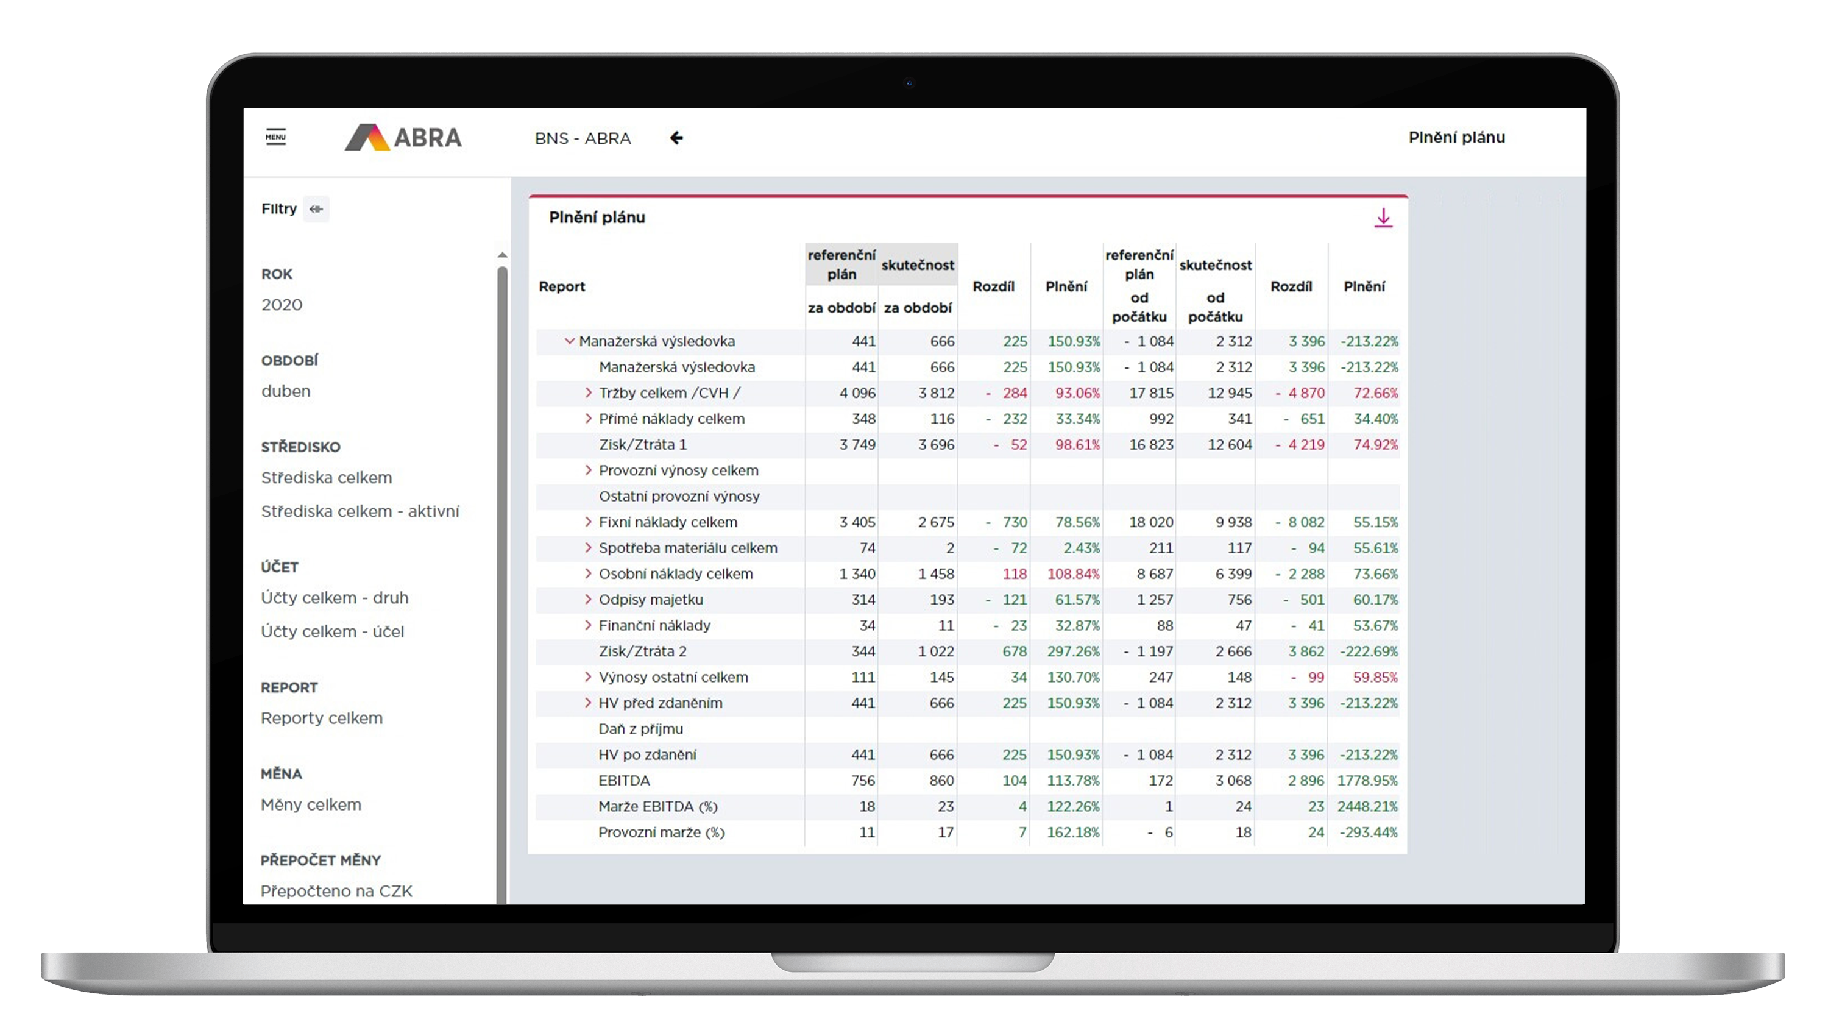This screenshot has height=1036, width=1828.
Task: Click the back arrow next to BNS - ABRA
Action: tap(676, 138)
